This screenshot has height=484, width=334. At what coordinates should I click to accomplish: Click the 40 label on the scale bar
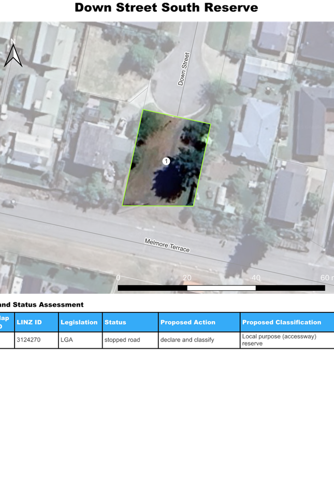(256, 278)
